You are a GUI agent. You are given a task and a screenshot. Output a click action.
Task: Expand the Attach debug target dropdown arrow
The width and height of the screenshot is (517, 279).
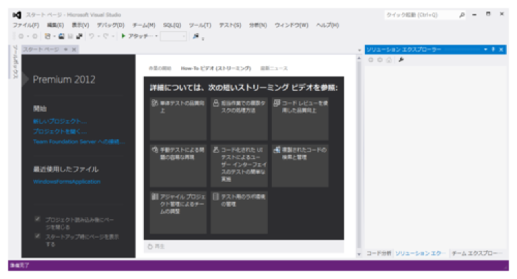tap(156, 36)
